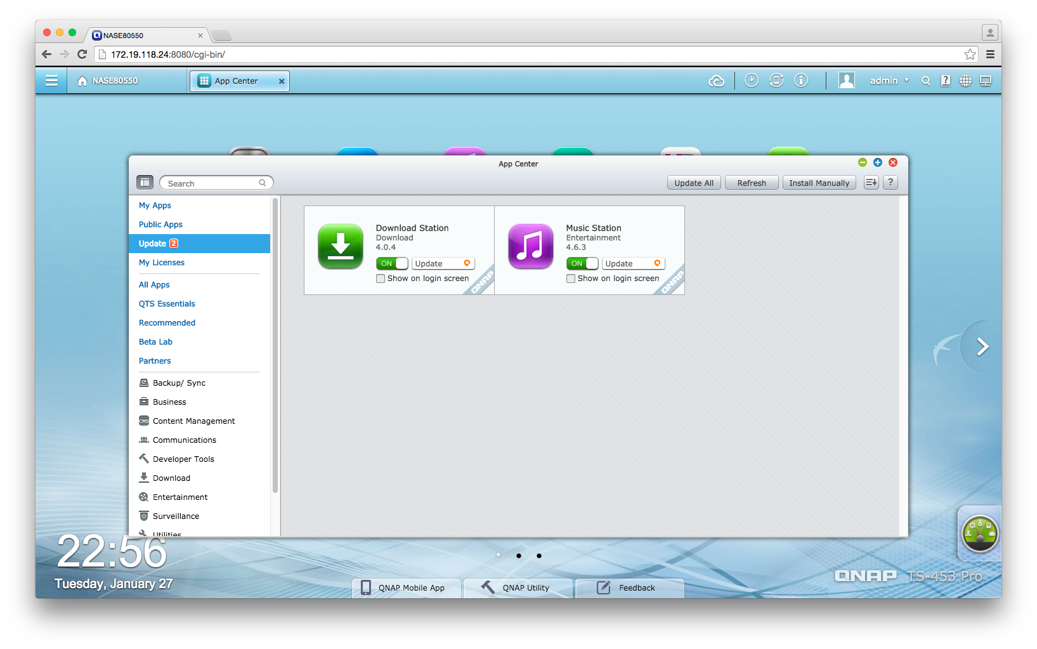Open QNAP Utility link

[x=518, y=588]
